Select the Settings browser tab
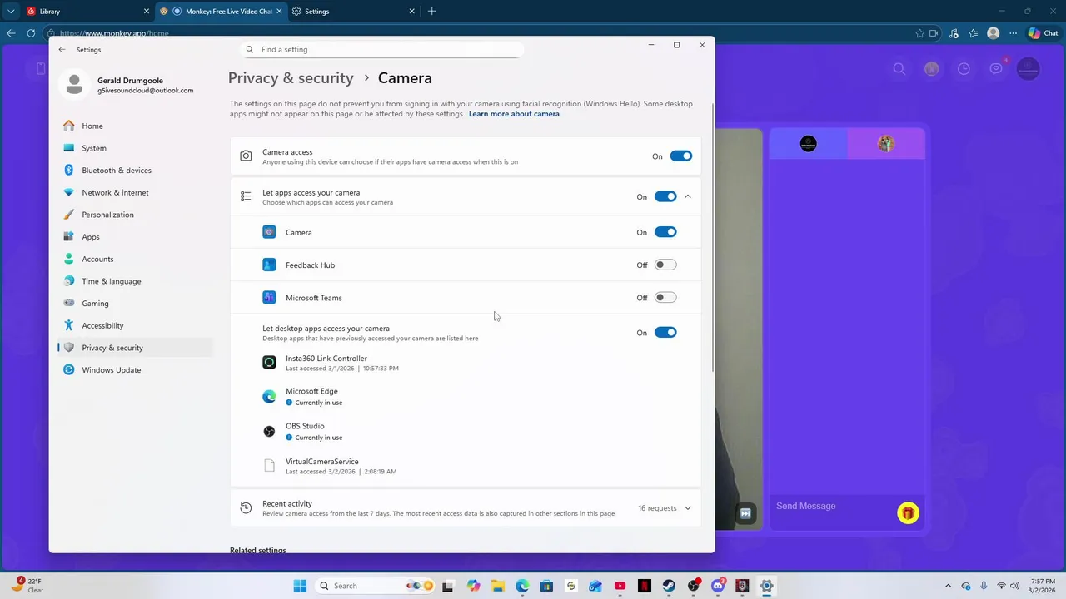1066x599 pixels. pos(354,12)
